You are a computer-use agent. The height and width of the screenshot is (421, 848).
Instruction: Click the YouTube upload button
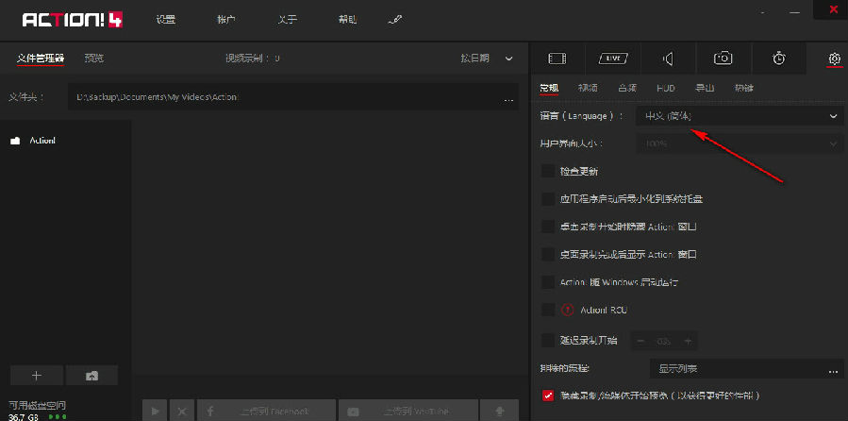(x=408, y=412)
